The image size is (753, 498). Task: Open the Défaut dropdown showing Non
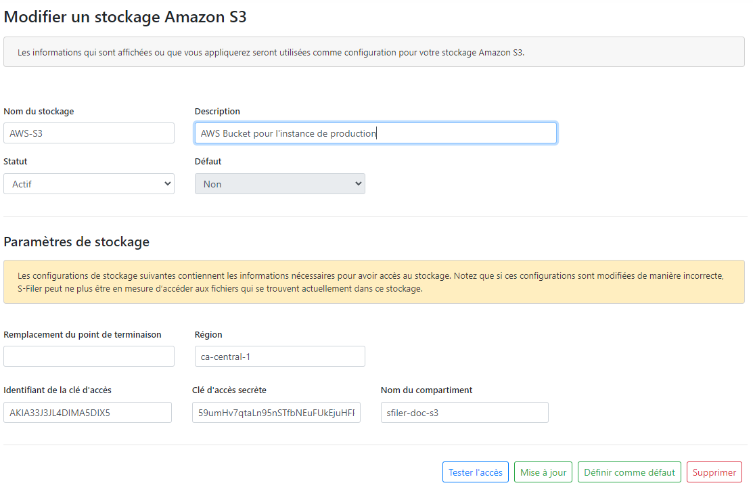[x=280, y=184]
